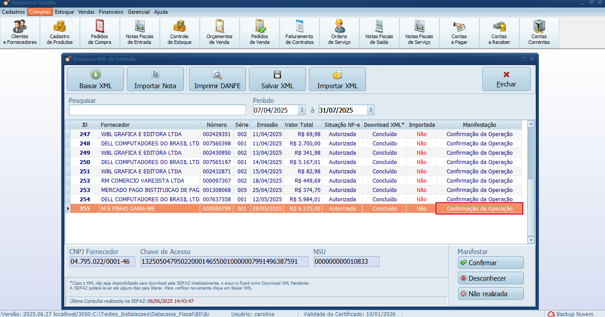
Task: Click Imprimir DANFE button
Action: (217, 79)
